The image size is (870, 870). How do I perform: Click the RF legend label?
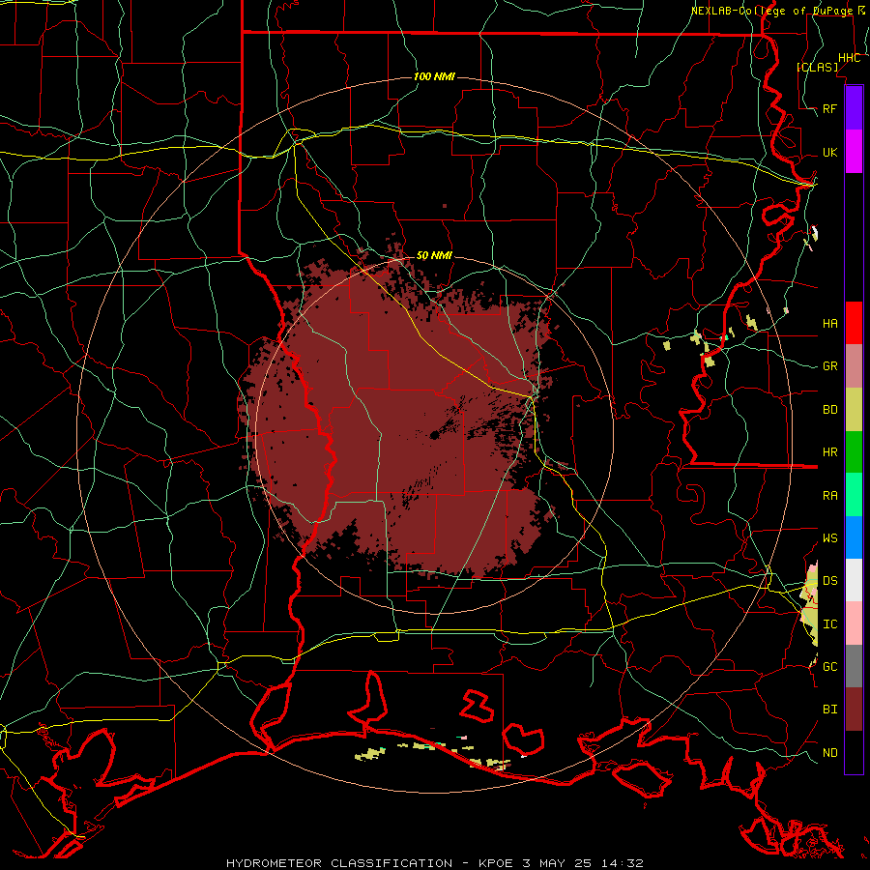[x=830, y=108]
